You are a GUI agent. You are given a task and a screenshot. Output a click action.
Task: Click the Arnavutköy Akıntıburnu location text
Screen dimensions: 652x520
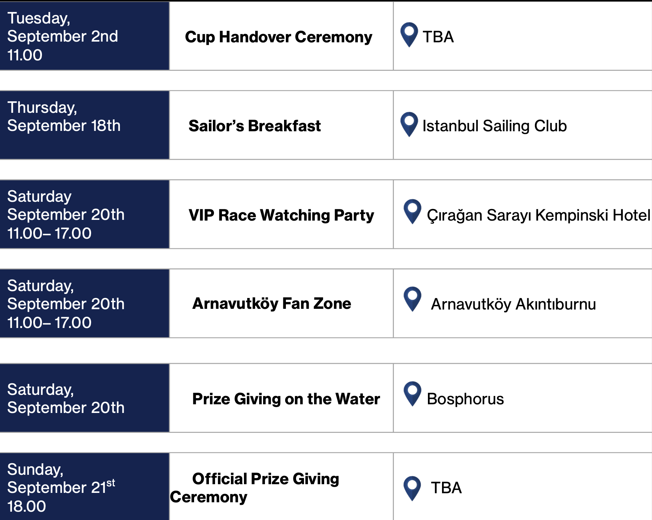click(x=513, y=304)
